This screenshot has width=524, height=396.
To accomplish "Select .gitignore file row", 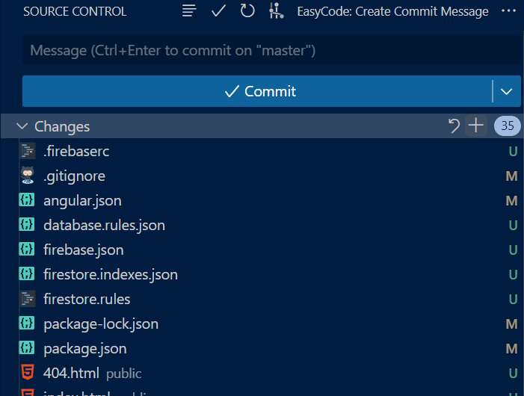I will 262,176.
